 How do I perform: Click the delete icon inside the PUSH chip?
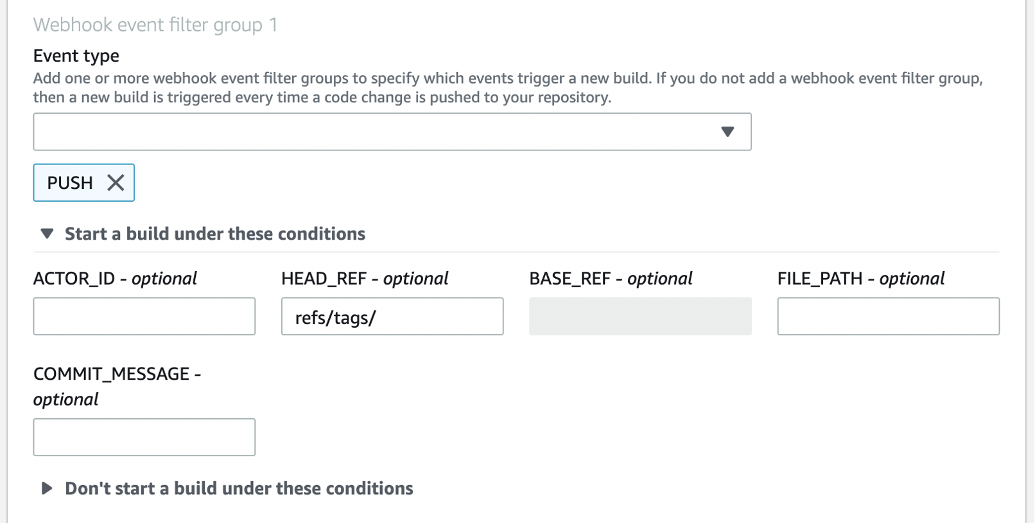point(116,182)
